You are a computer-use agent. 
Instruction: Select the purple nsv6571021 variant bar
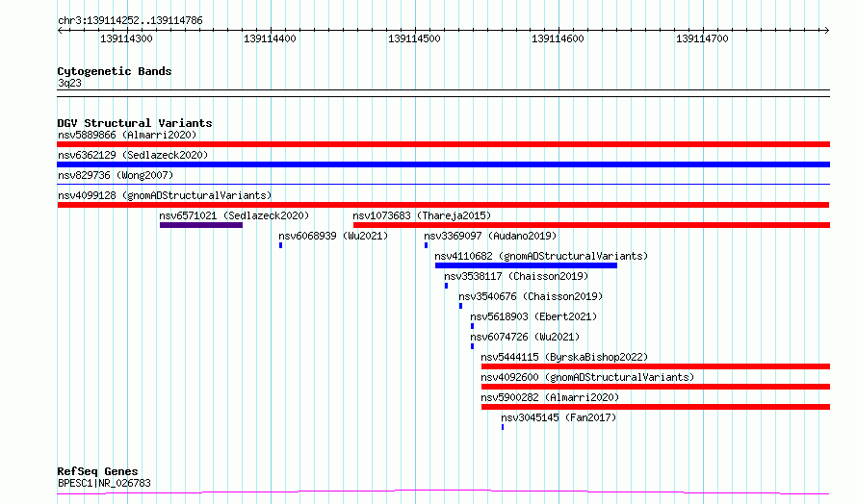coord(201,225)
